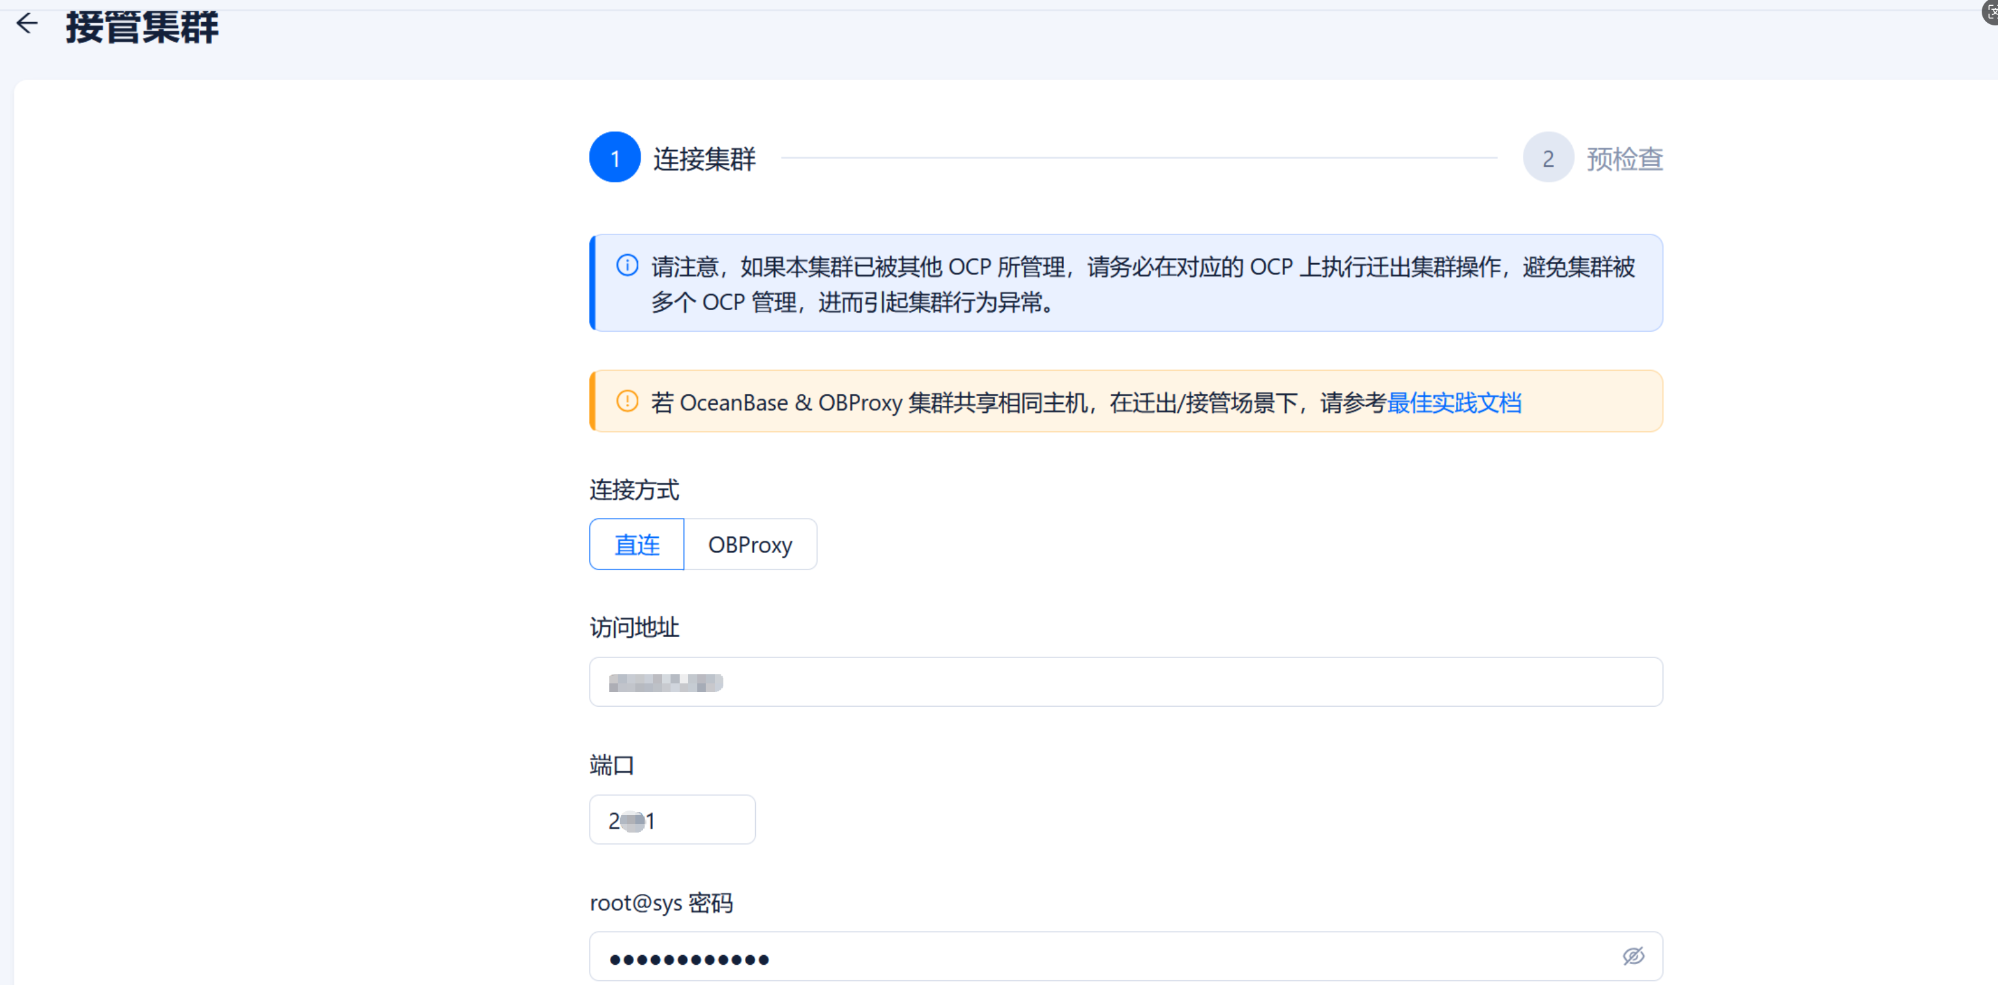
Task: Click the step 1 circle icon
Action: [x=615, y=158]
